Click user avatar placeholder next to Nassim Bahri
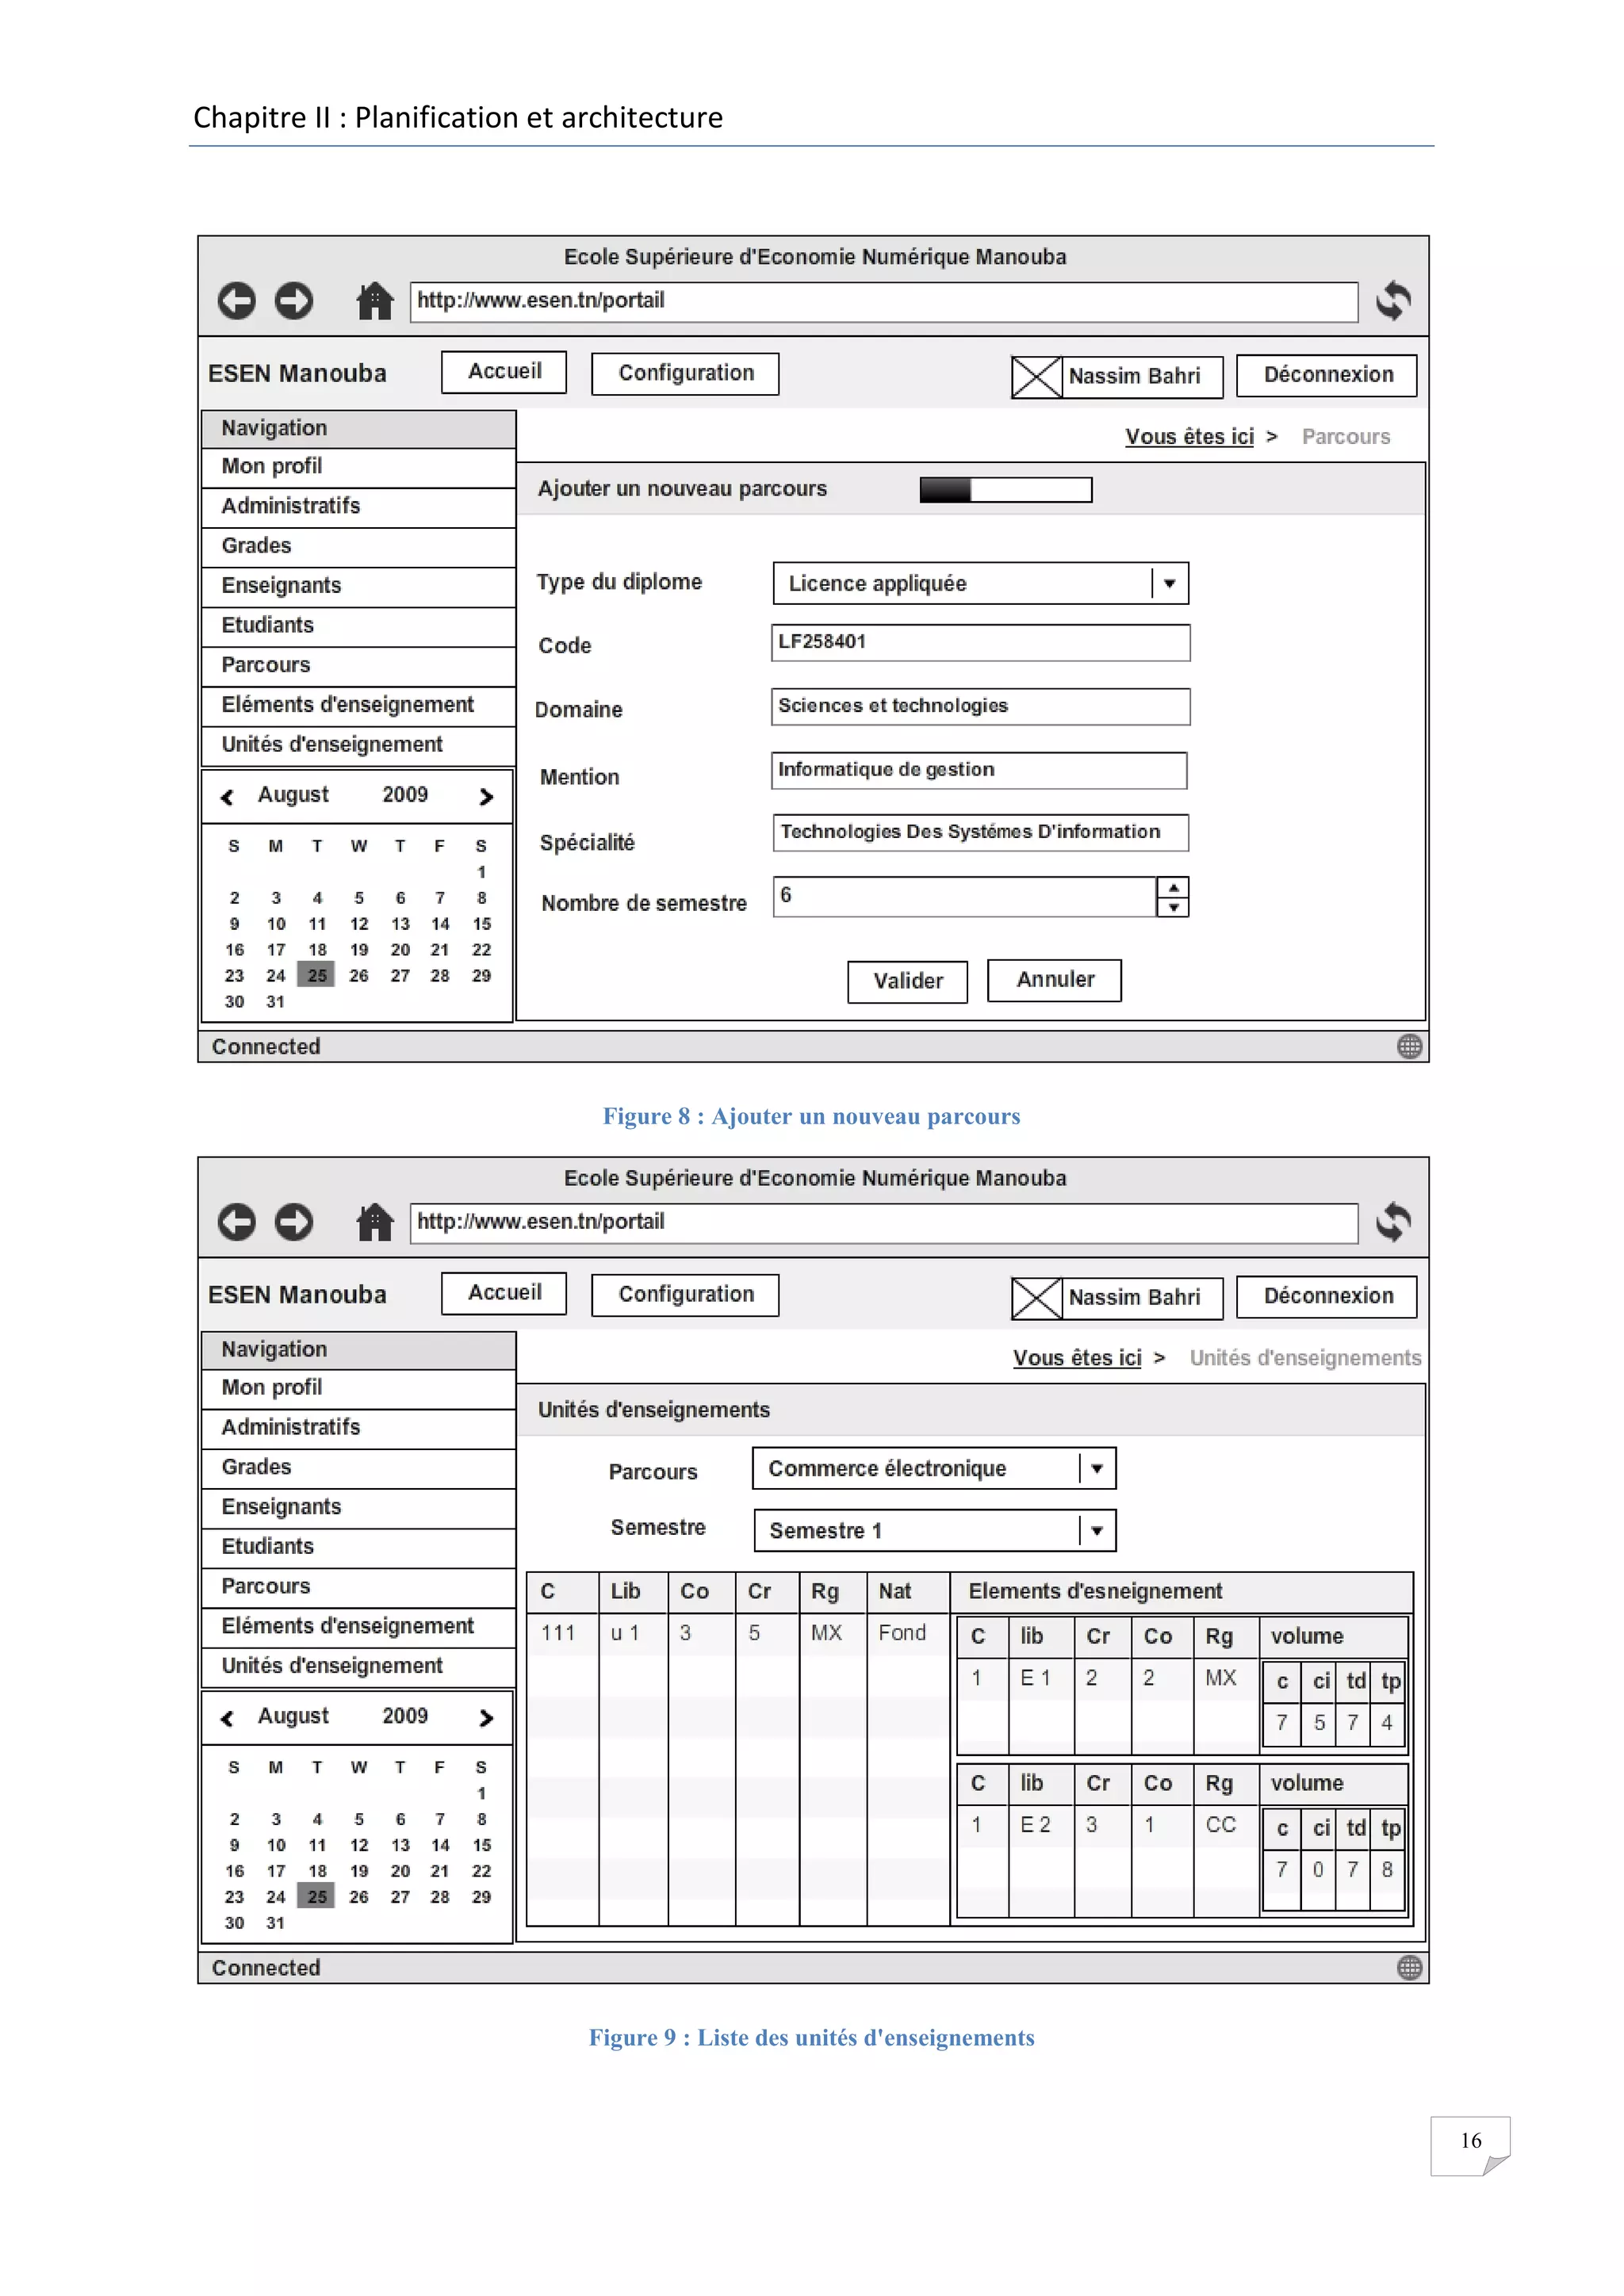The width and height of the screenshot is (1624, 2296). point(1036,377)
